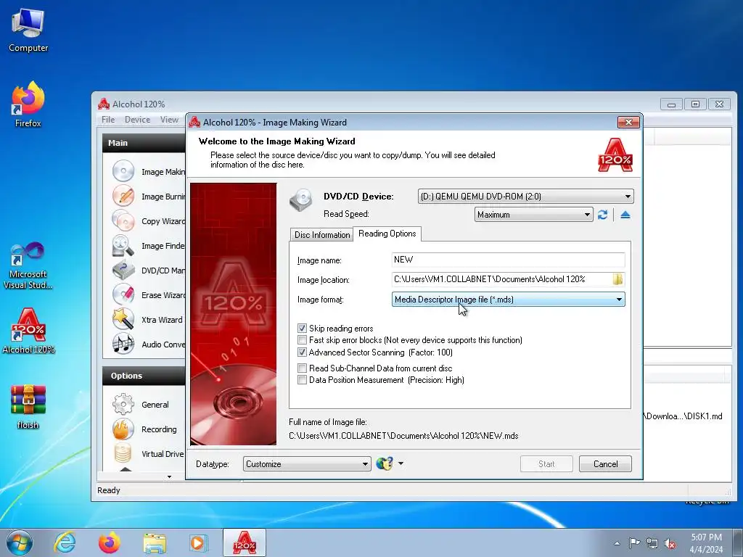The width and height of the screenshot is (743, 557).
Task: Switch to Disc Information tab
Action: tap(321, 234)
